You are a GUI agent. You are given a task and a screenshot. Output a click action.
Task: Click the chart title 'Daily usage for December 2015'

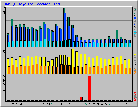(33, 4)
